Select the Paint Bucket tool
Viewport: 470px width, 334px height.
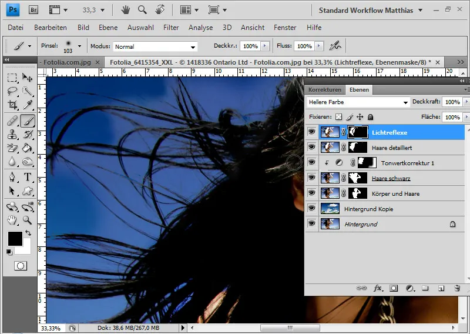(x=28, y=148)
